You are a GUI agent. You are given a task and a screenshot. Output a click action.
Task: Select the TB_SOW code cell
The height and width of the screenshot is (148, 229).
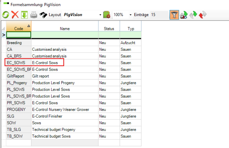[19, 136]
